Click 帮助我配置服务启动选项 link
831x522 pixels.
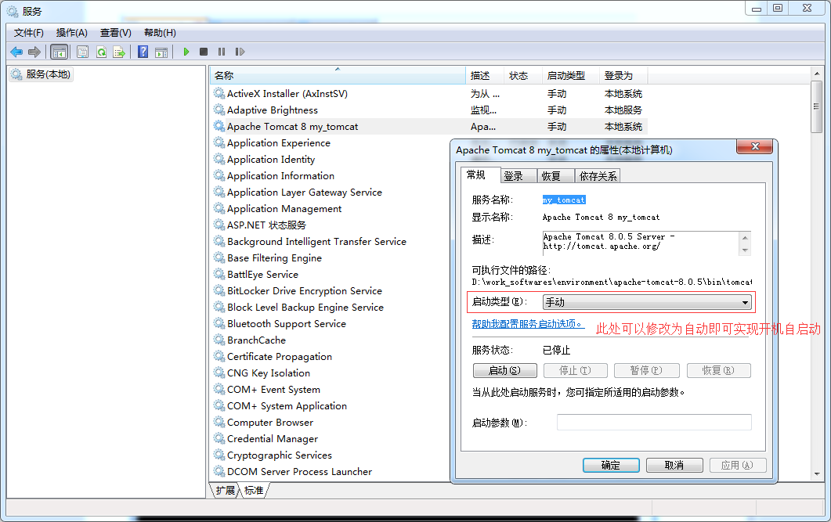coord(528,324)
